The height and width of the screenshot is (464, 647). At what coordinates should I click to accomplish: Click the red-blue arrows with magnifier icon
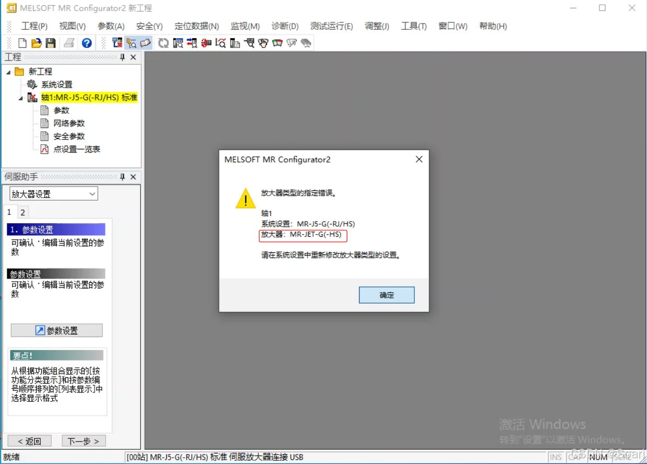coord(192,43)
